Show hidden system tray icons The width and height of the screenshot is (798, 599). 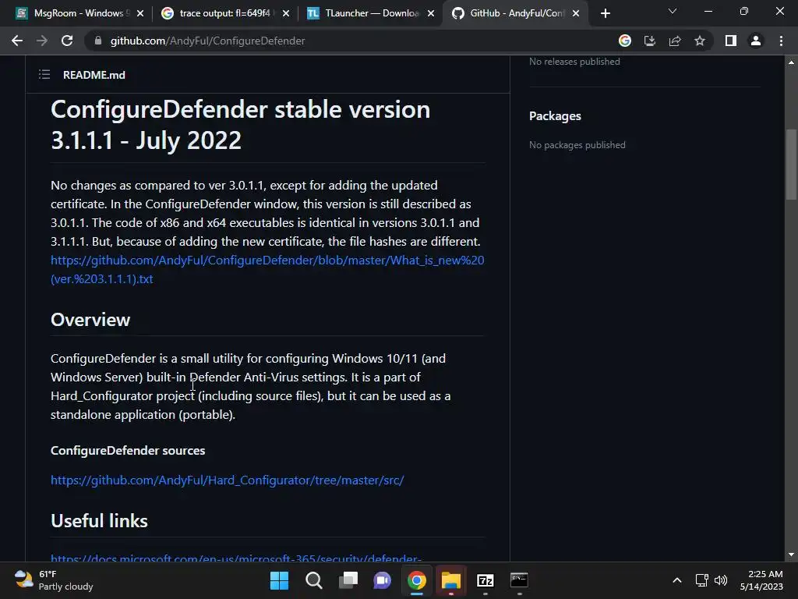[x=677, y=580]
